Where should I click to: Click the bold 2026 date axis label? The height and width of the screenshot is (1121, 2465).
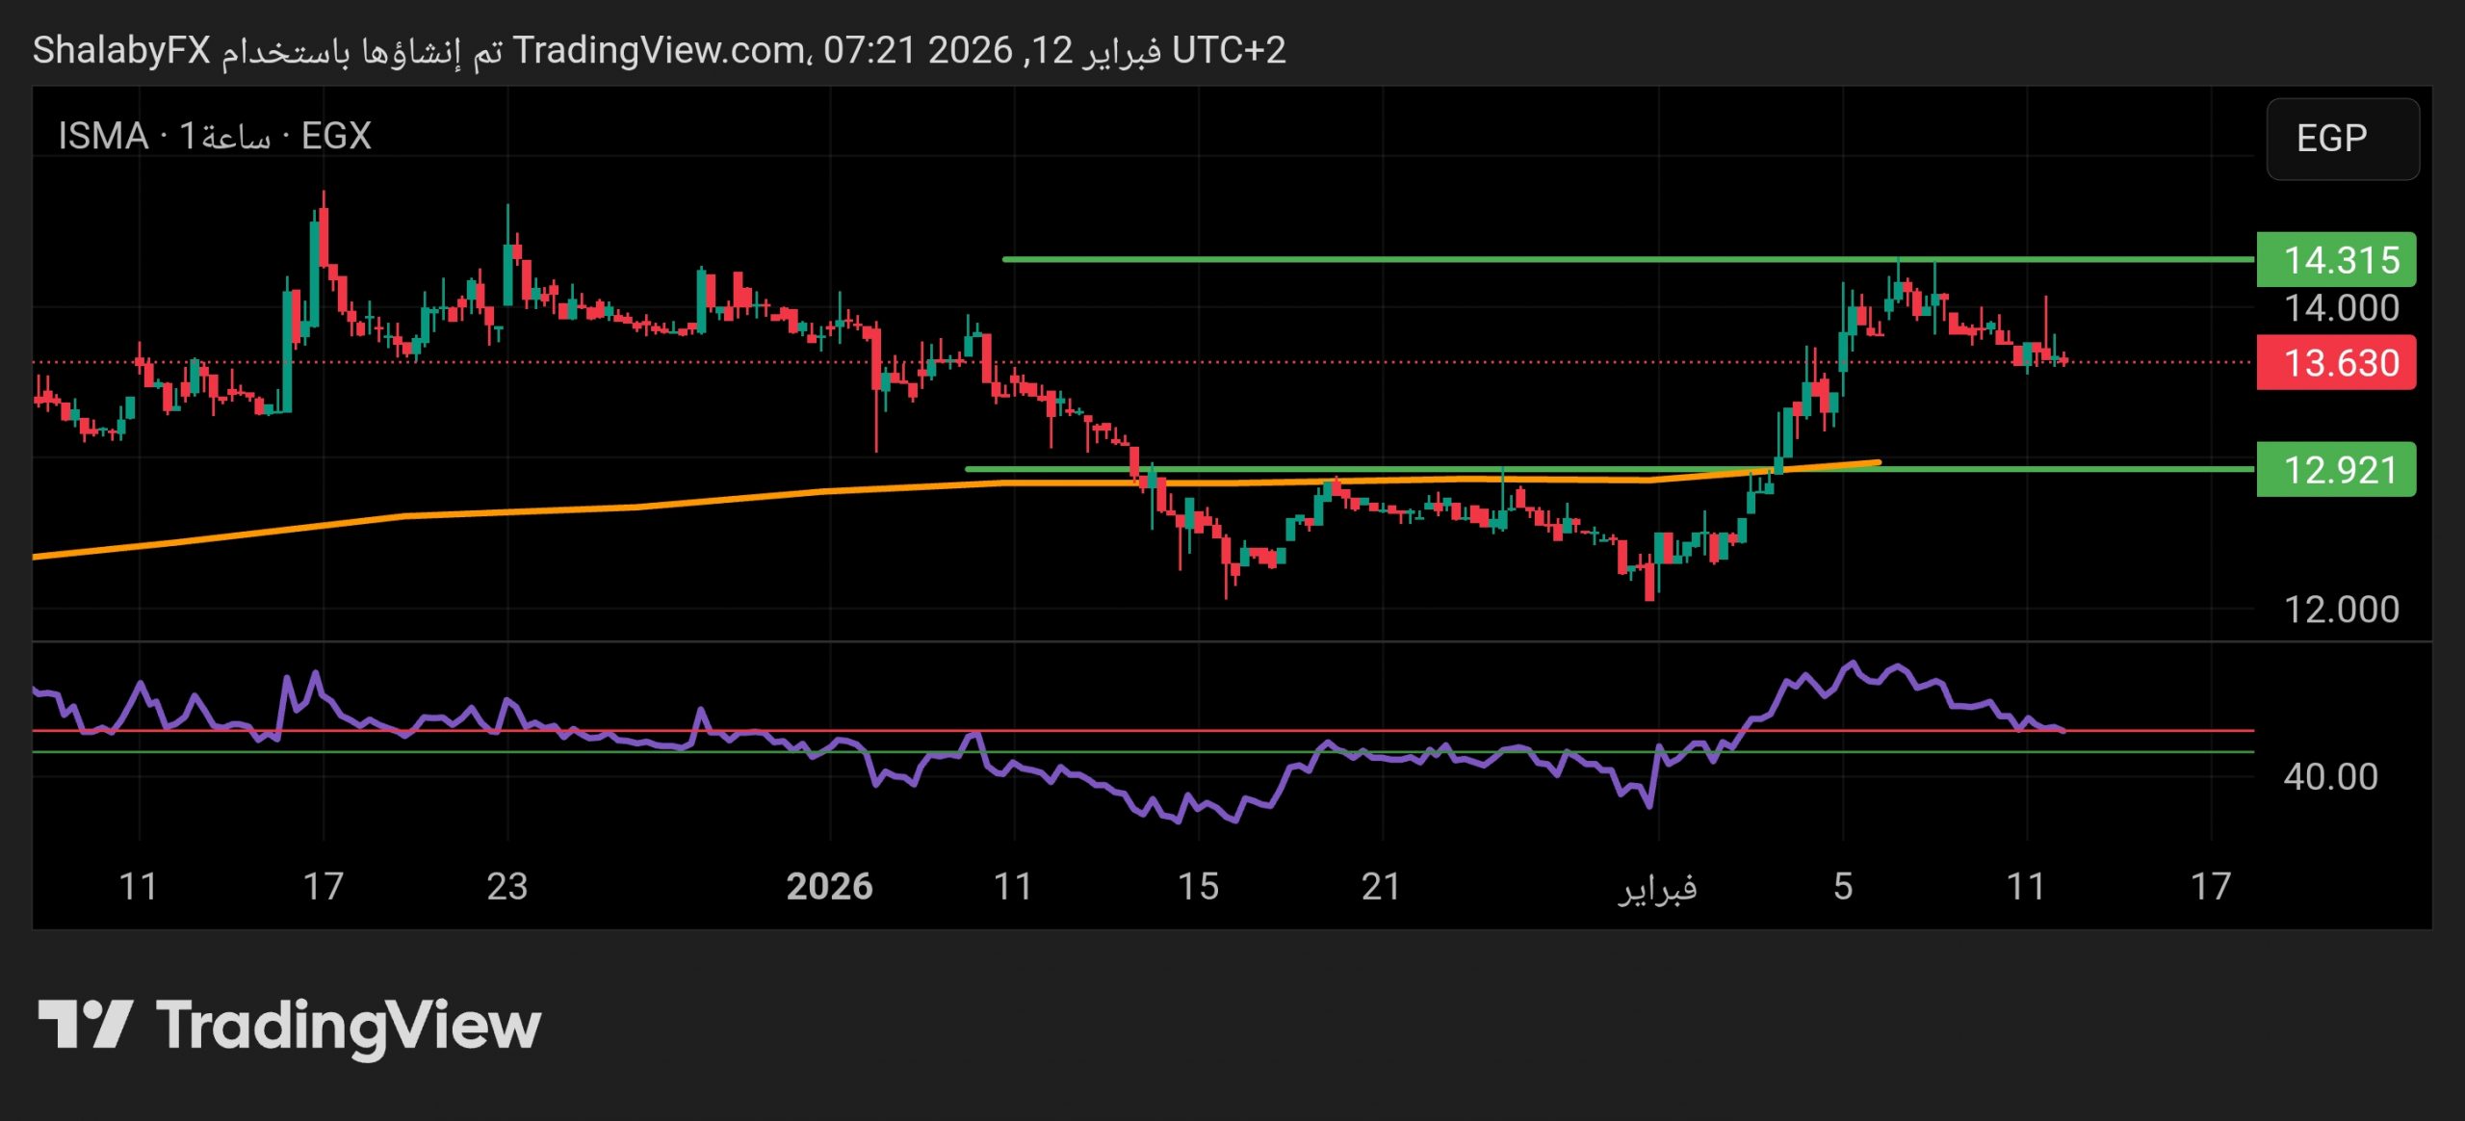[829, 886]
